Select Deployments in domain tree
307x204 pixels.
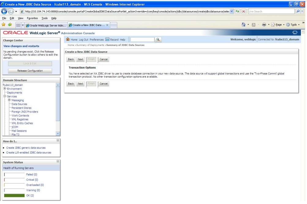[14, 92]
